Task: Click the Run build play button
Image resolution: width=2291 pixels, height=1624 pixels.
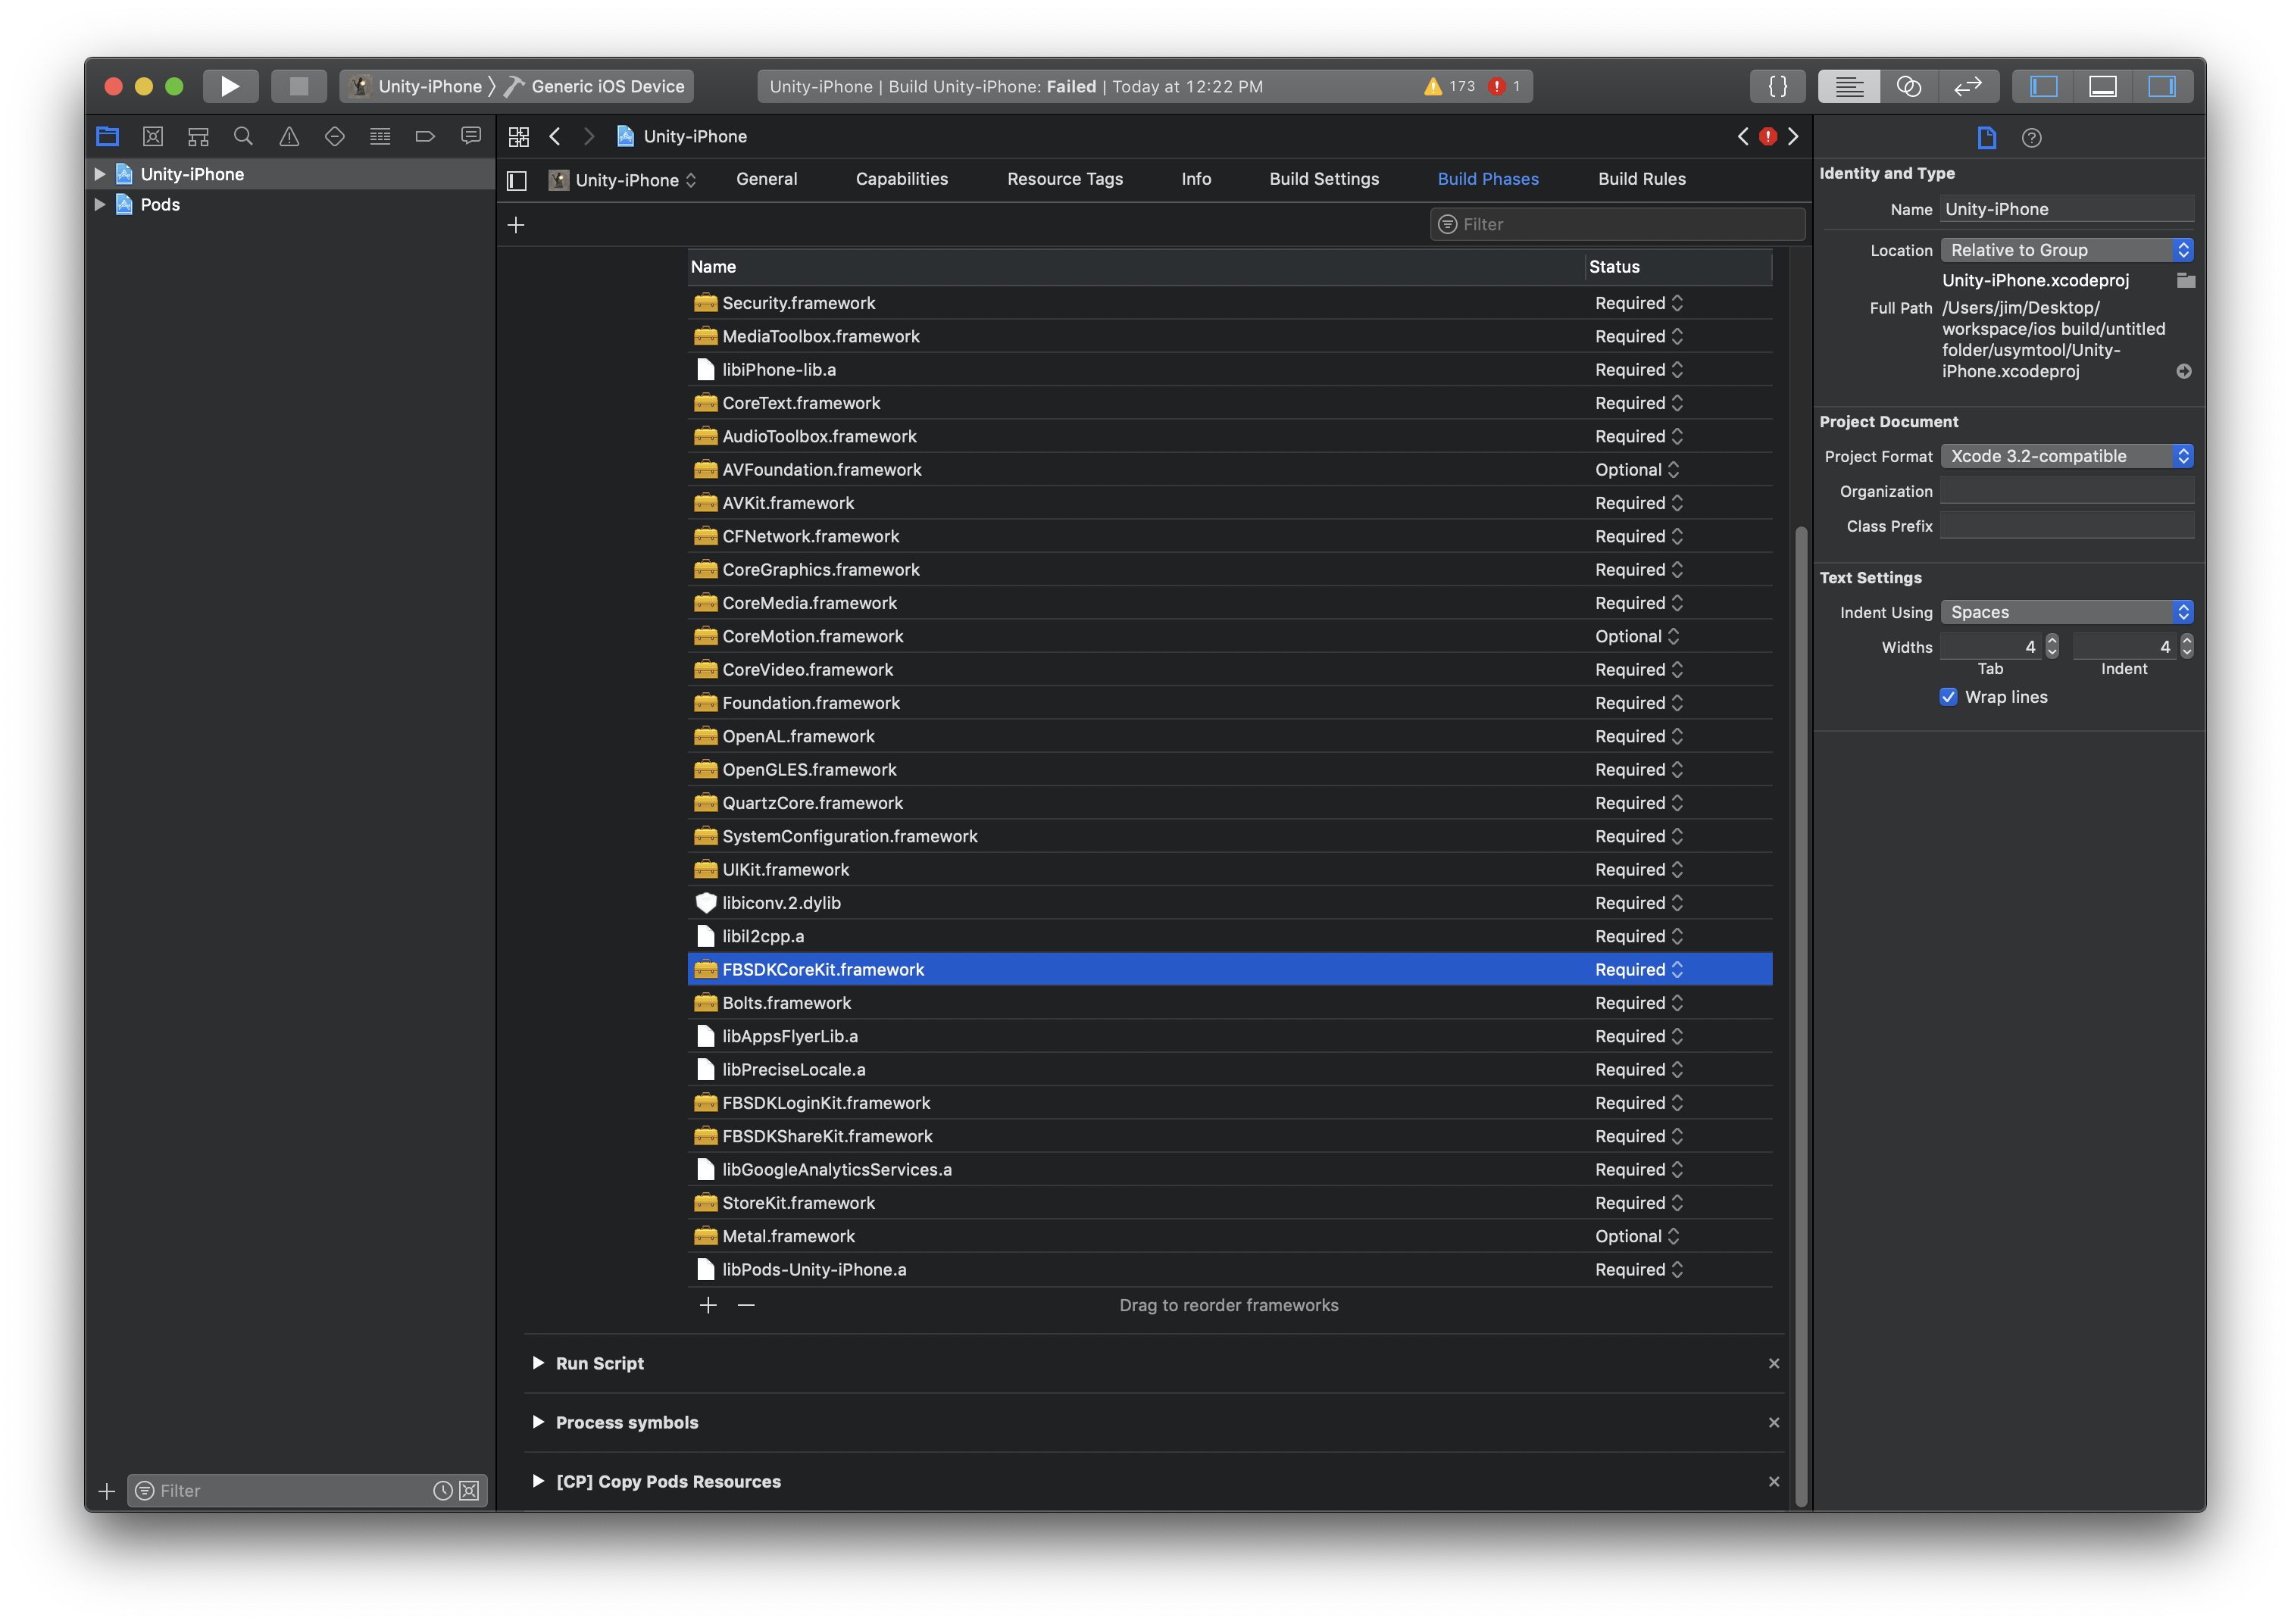Action: 230,86
